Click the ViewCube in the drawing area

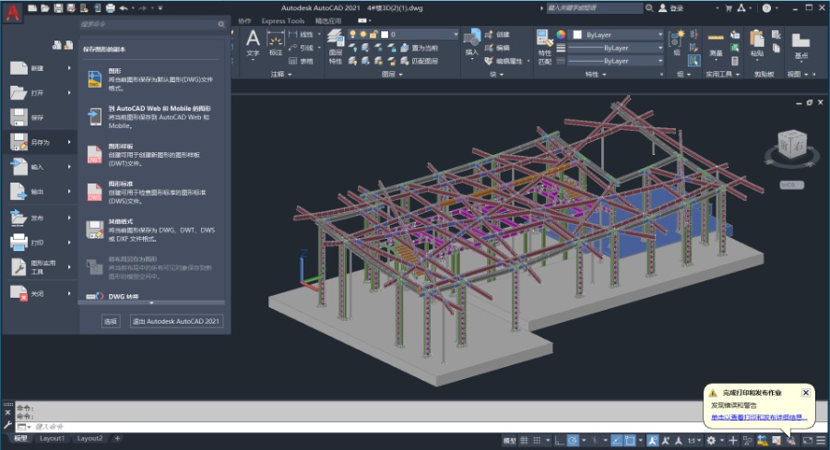coord(792,144)
